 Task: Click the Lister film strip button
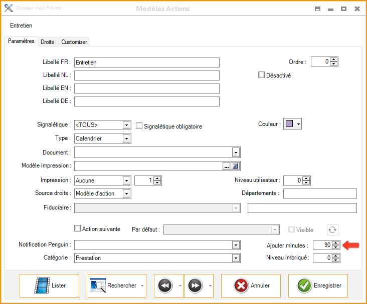click(x=50, y=285)
